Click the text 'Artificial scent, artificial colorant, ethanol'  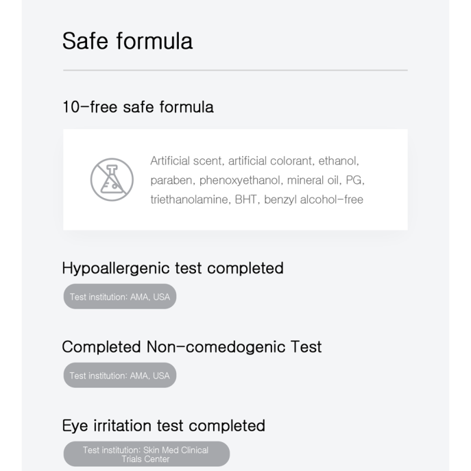pos(254,161)
